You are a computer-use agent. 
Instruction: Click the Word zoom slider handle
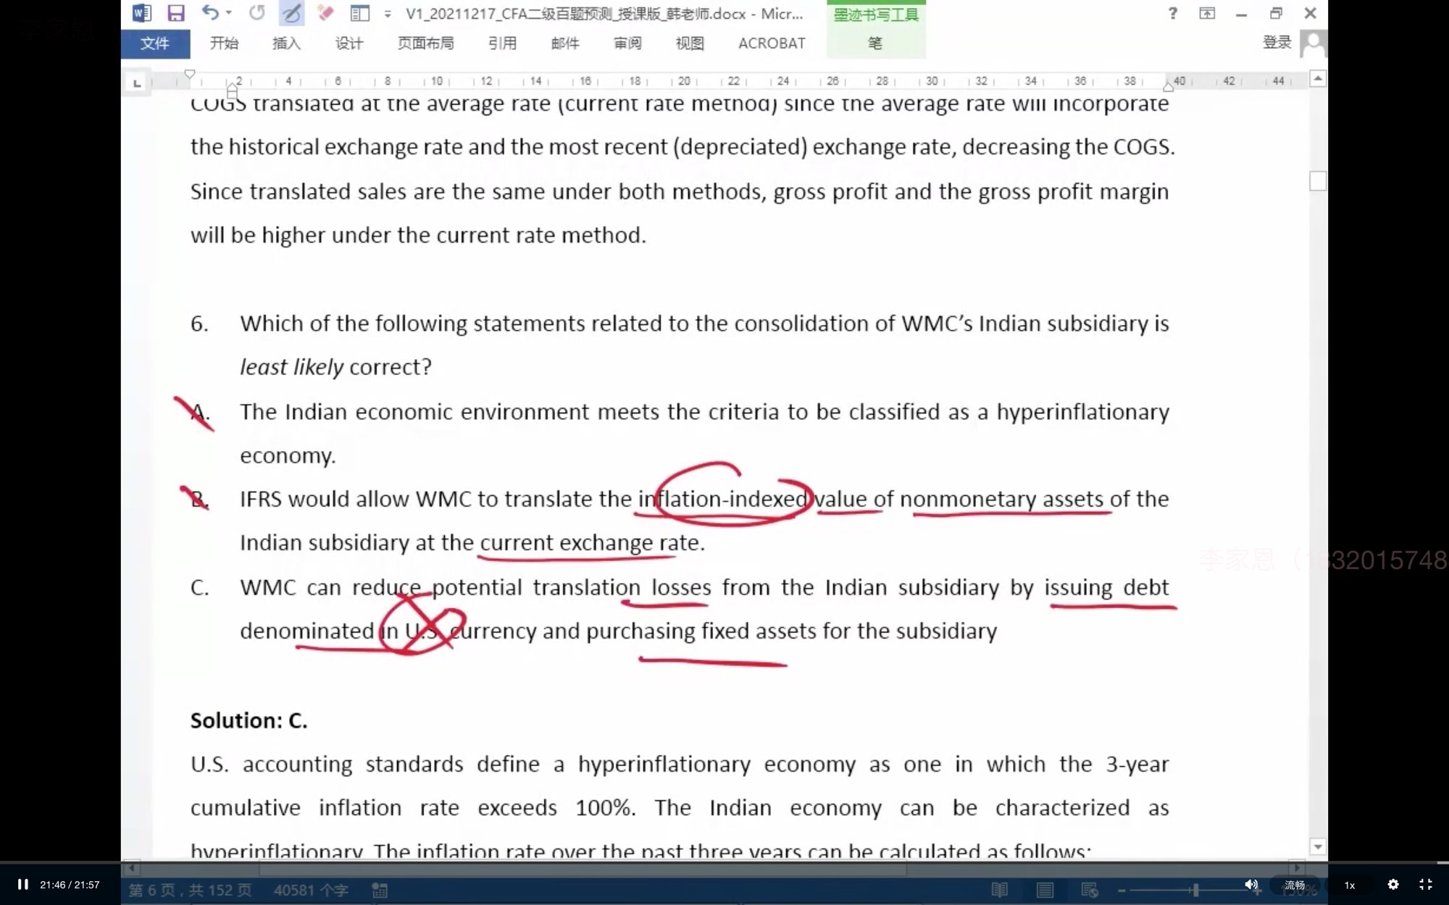point(1195,890)
